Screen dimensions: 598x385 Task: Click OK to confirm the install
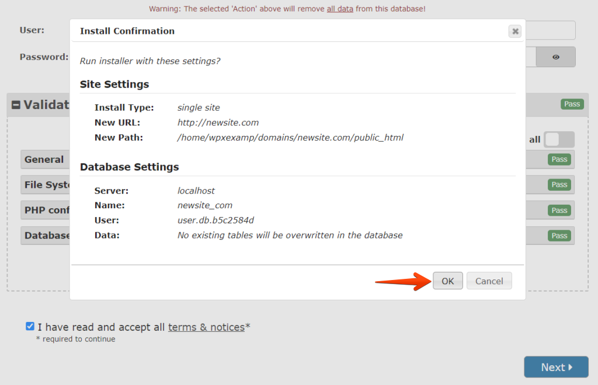(447, 281)
